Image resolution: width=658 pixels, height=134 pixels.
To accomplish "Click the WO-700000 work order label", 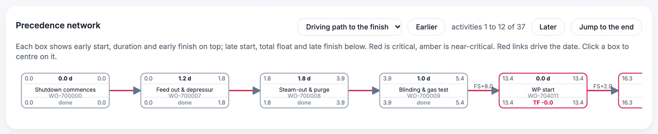I will coord(65,96).
